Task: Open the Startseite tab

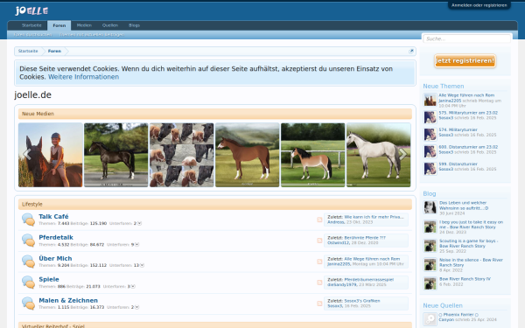Action: pyautogui.click(x=31, y=25)
